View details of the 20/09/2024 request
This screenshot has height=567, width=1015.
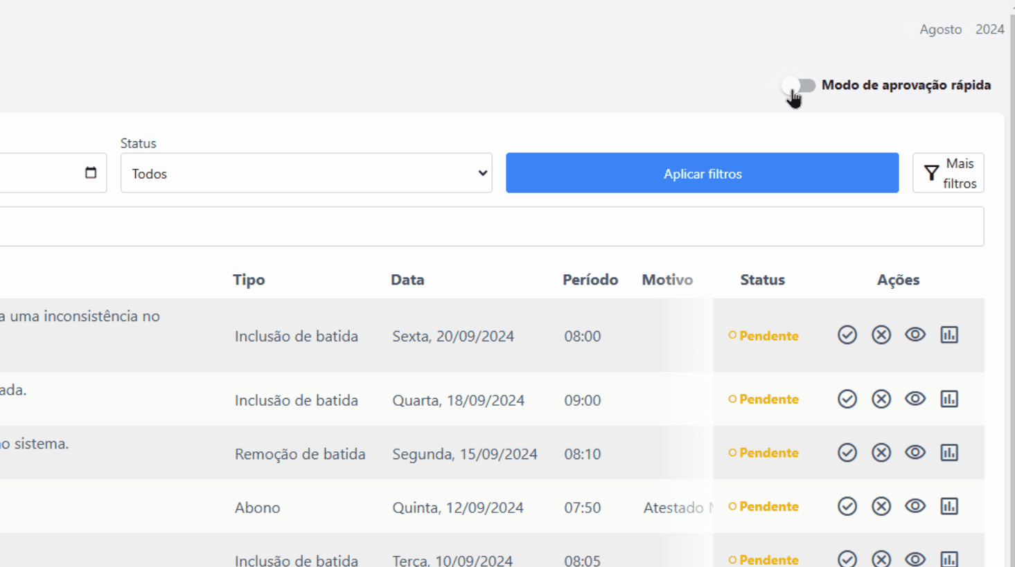pos(915,335)
